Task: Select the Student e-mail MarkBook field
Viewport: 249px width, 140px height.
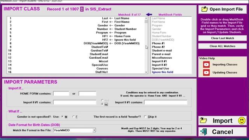Action: tap(162, 51)
